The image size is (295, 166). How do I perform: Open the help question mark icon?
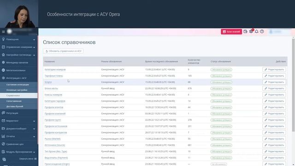click(x=262, y=31)
